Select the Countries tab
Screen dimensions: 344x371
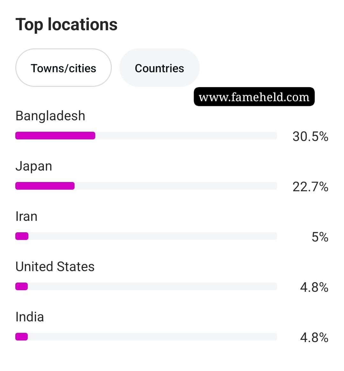(159, 68)
